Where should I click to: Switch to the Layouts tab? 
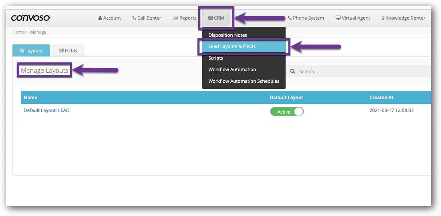pos(31,51)
